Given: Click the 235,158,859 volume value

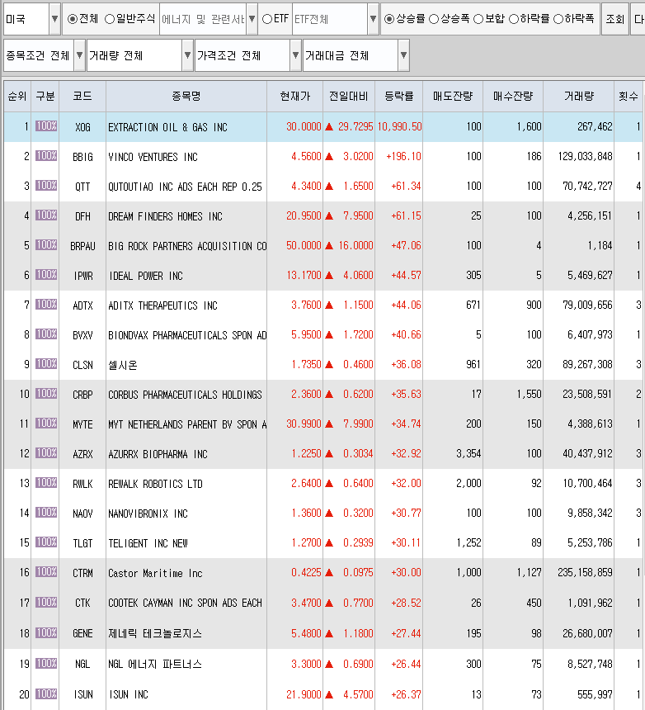Looking at the screenshot, I should tap(585, 573).
